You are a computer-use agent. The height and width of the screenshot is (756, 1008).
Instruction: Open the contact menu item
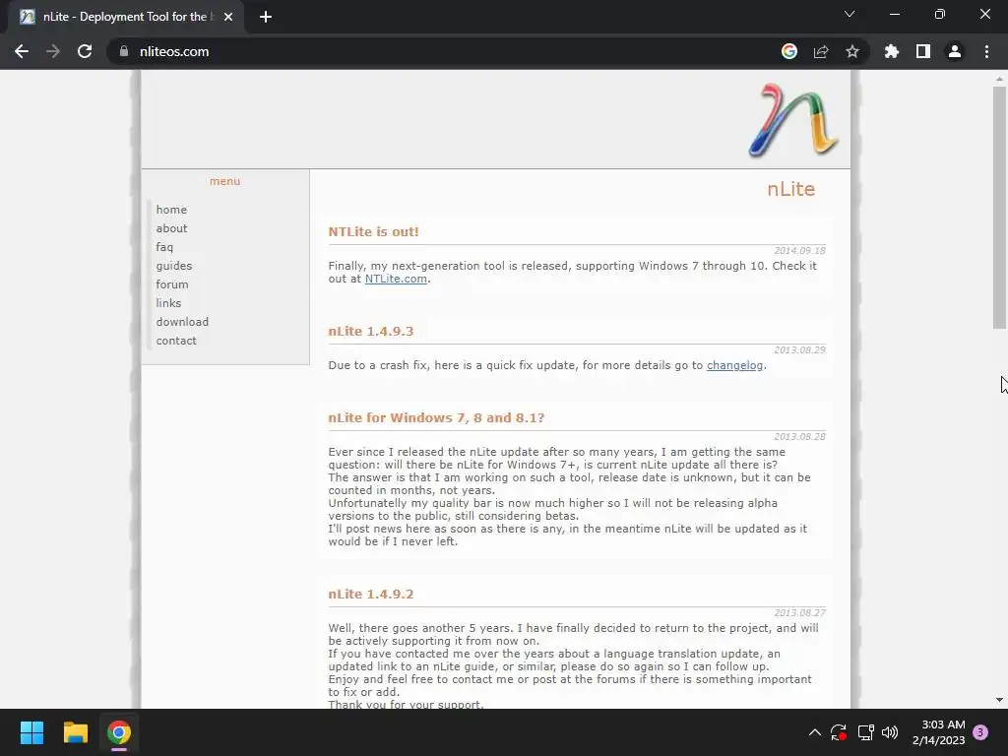click(x=176, y=341)
